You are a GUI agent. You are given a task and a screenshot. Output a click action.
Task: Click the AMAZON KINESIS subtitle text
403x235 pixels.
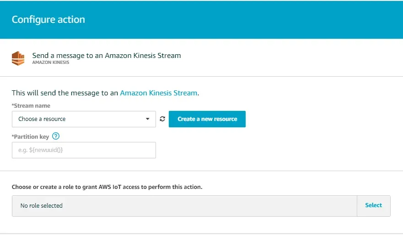click(x=51, y=62)
